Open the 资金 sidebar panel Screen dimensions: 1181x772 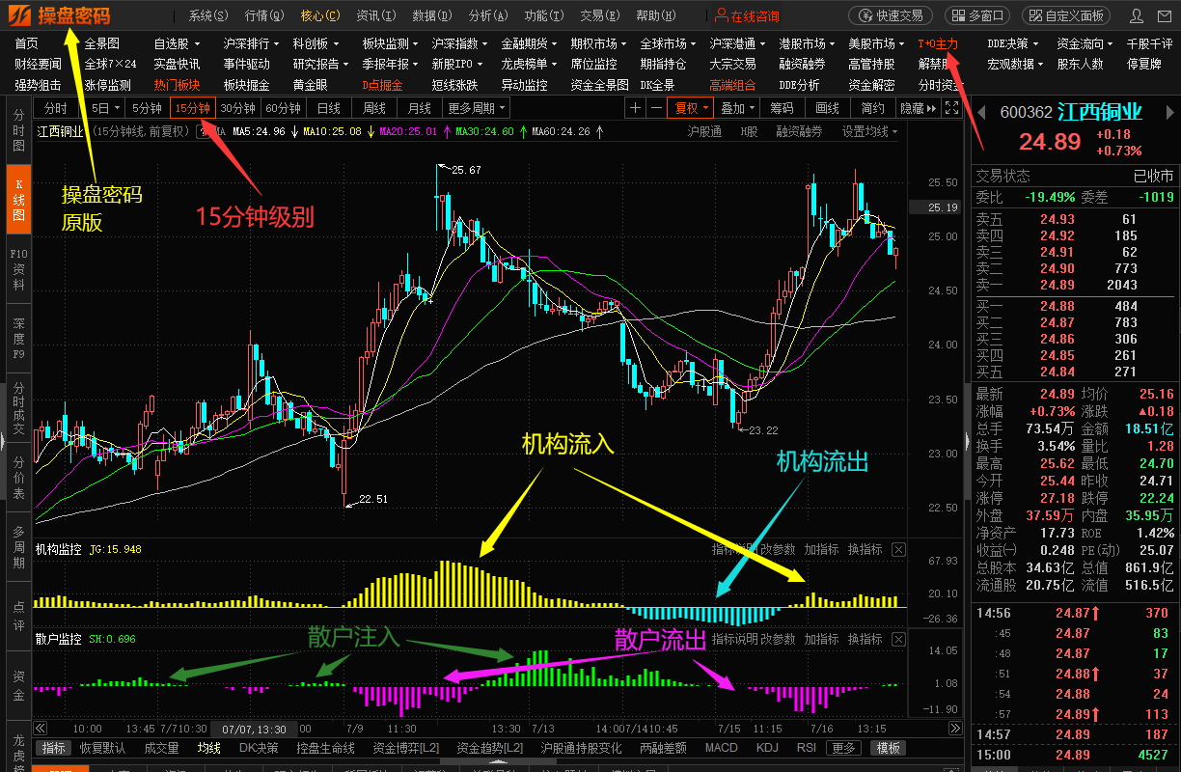(x=18, y=687)
